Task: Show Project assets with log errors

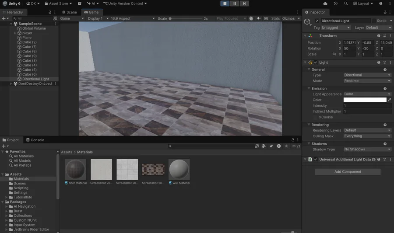Action: 279,146
